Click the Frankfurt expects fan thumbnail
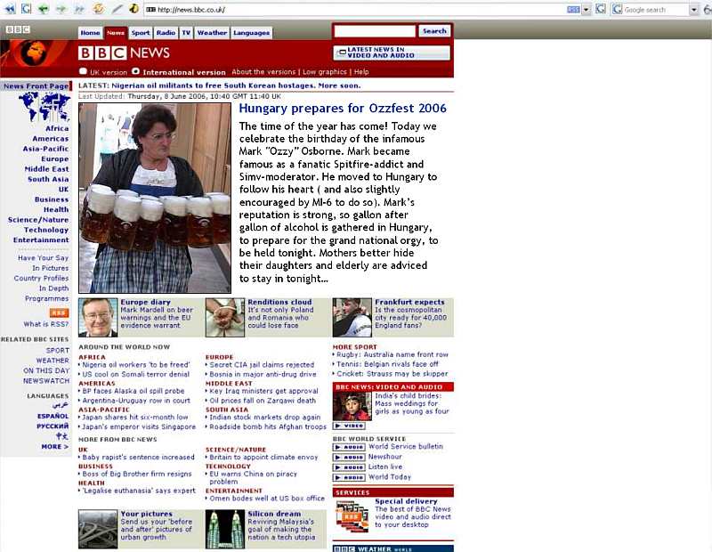Screen dimensions: 712x552 (352, 317)
